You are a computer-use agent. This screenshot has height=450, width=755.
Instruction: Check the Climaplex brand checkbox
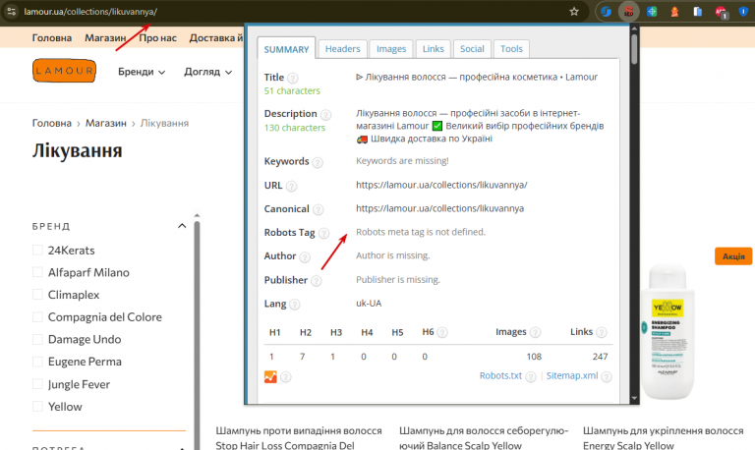pyautogui.click(x=37, y=294)
